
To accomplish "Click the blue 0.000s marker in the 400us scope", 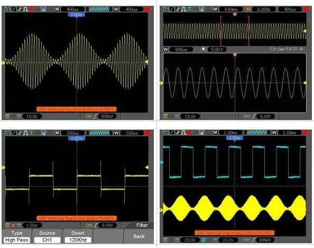I will (77, 15).
